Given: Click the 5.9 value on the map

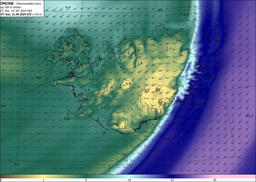Looking at the screenshot, I should point(66,119).
